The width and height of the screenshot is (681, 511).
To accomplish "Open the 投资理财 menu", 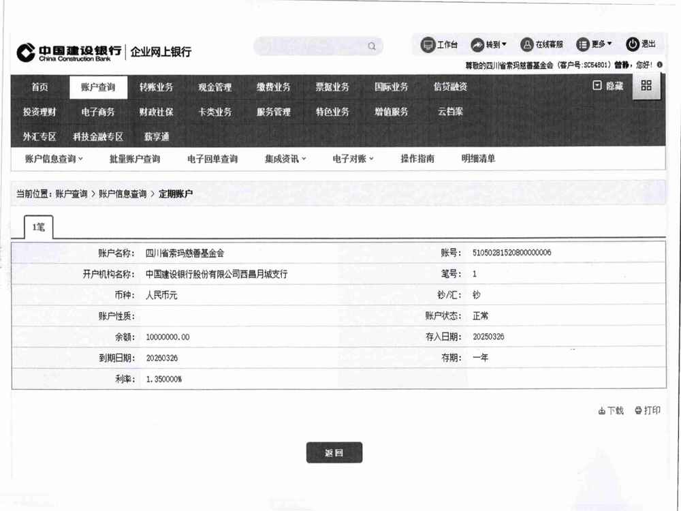I will click(39, 112).
